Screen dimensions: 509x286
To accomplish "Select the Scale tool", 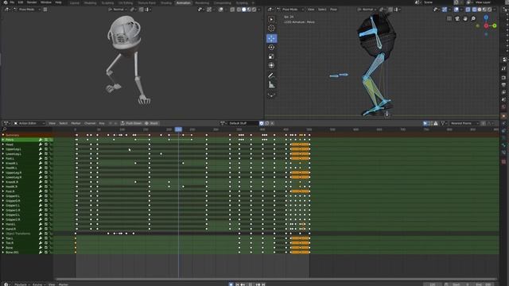I will click(271, 56).
